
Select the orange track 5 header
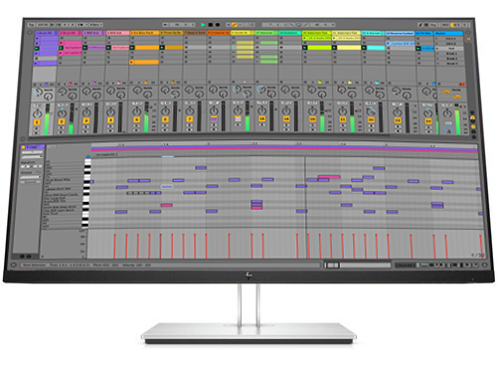pos(144,33)
